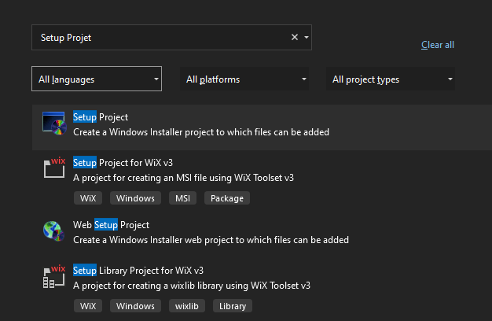Screen dimensions: 492x321
Task: Pick Setup Library Project for WiX v3
Action: [x=138, y=271]
